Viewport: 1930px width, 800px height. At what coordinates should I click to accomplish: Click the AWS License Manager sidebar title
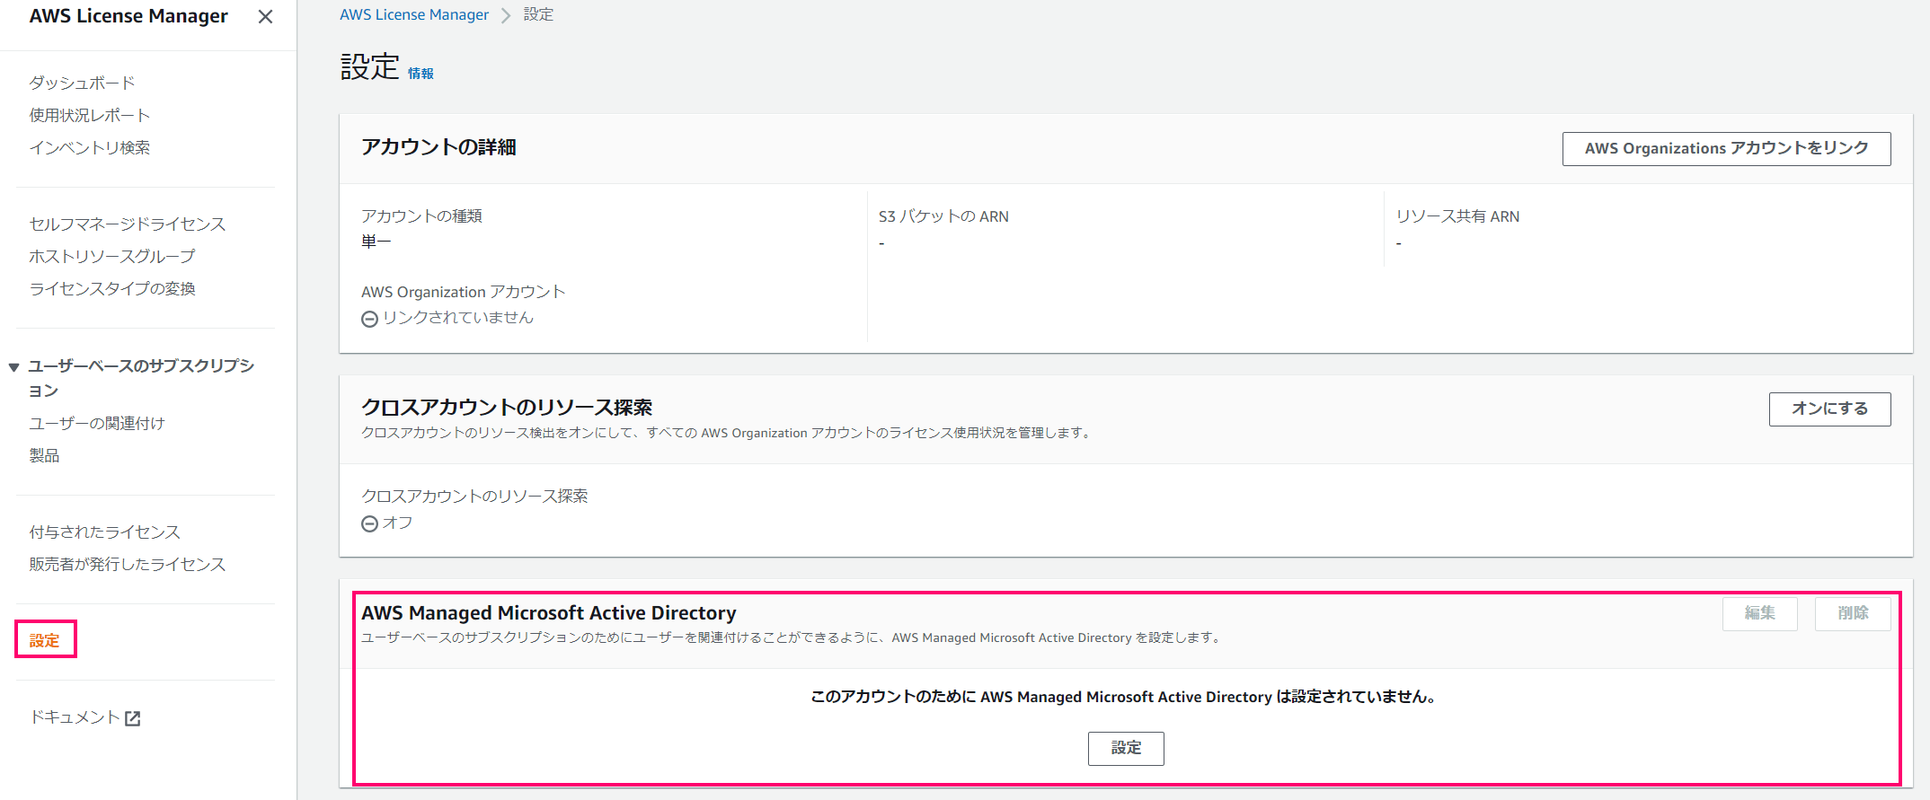(128, 16)
